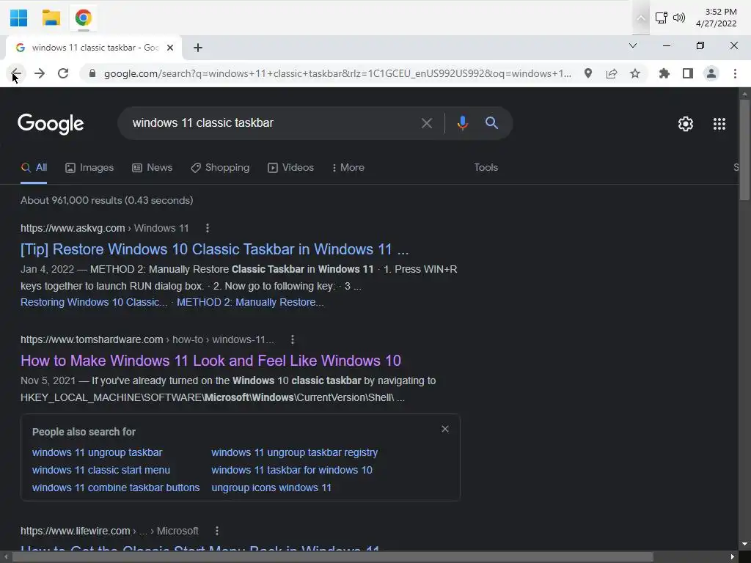The image size is (751, 563).
Task: Open Restore Windows 10 Classic Taskbar result
Action: coord(215,249)
